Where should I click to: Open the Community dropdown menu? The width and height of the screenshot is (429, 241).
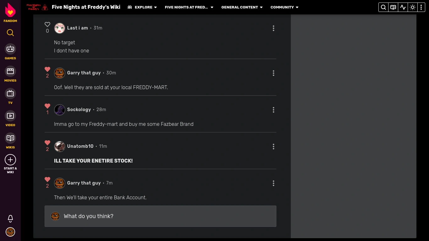tap(284, 7)
